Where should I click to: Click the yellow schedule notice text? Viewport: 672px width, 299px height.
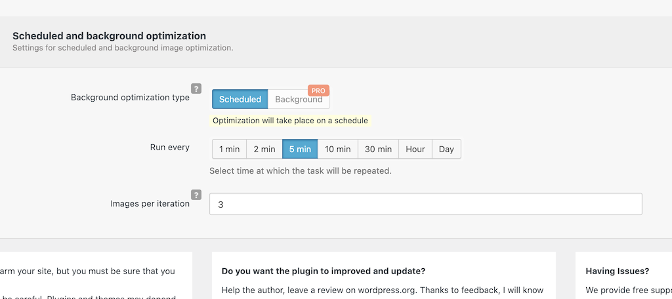290,121
